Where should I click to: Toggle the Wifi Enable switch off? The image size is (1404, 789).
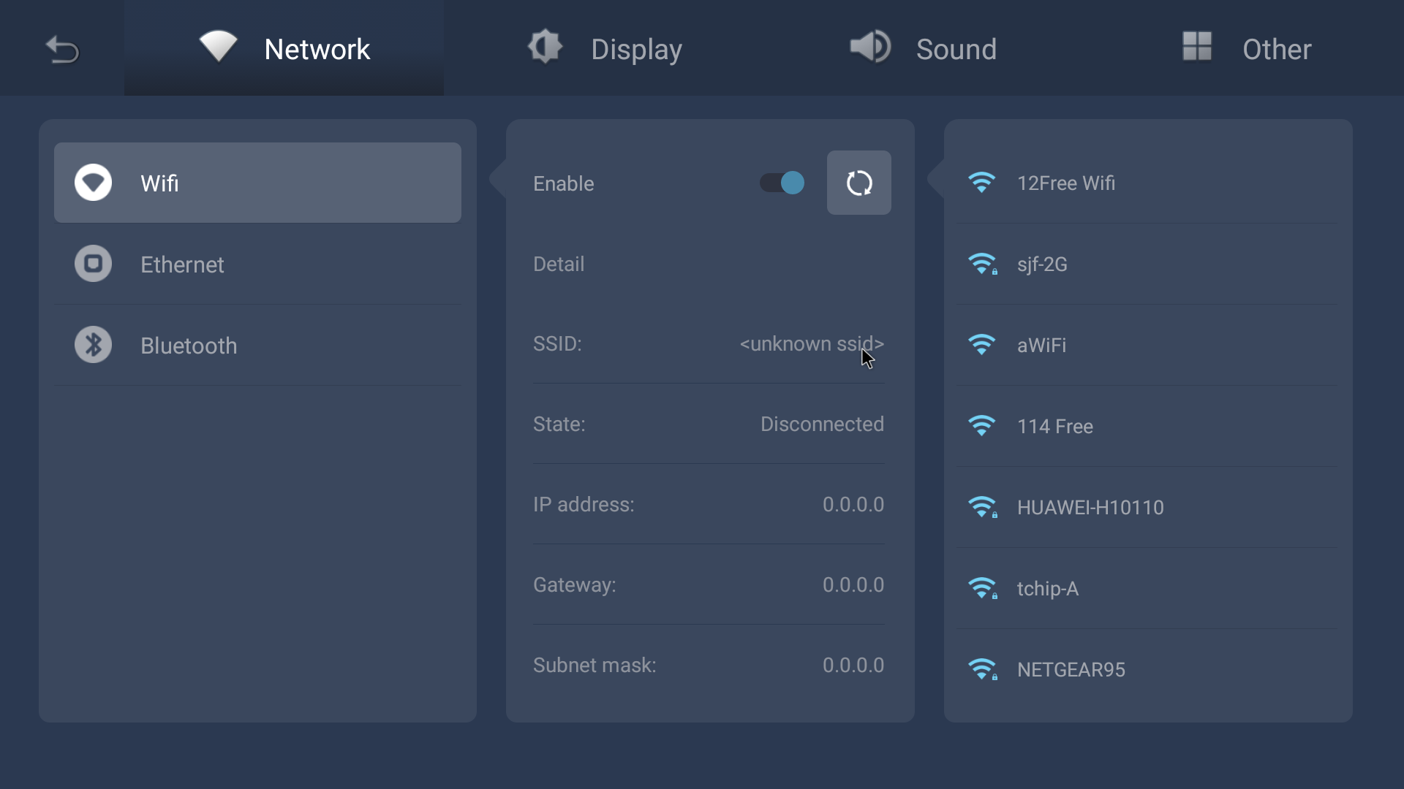point(782,183)
